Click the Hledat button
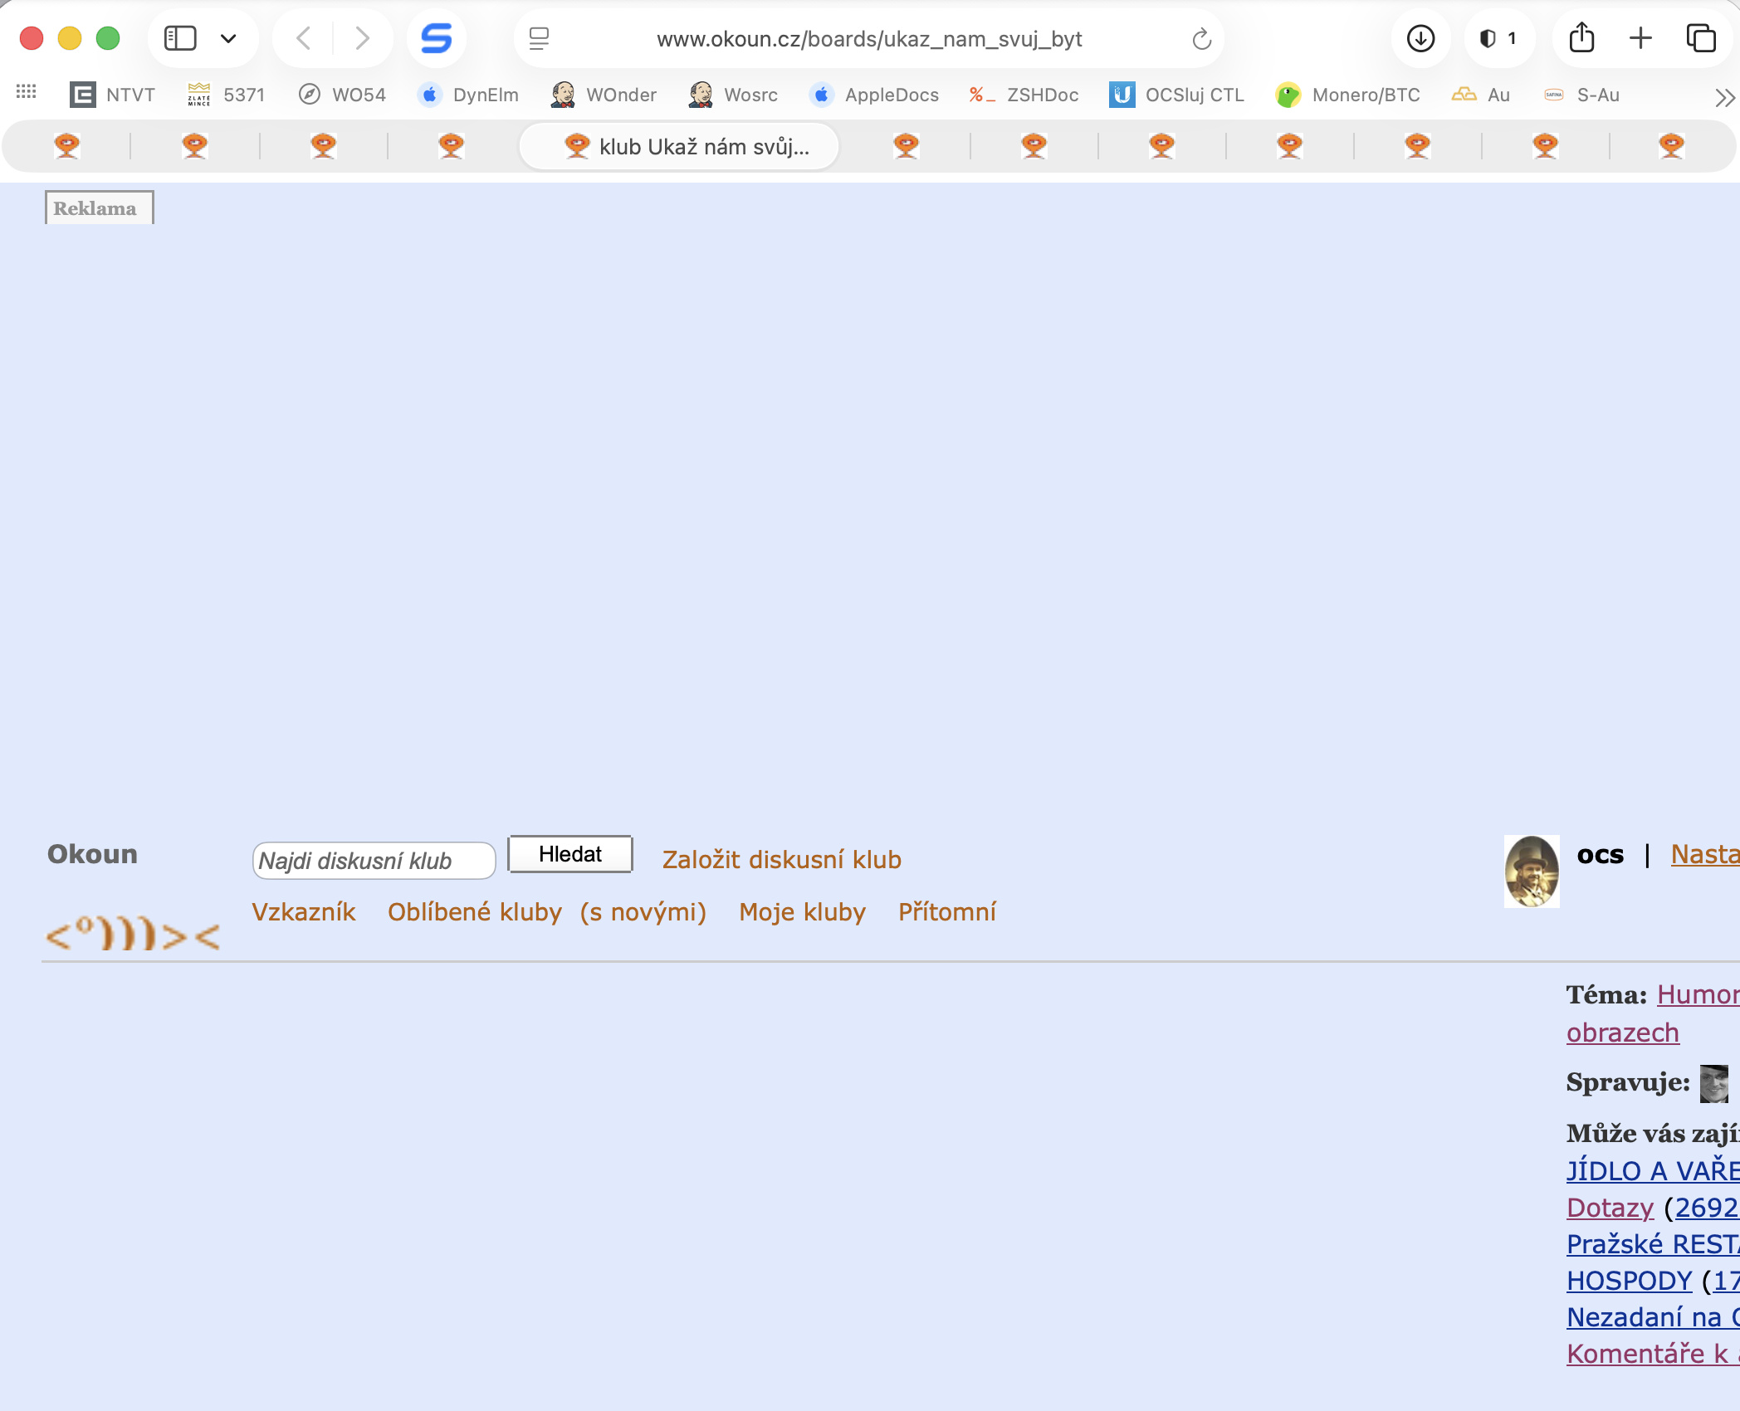Screen dimensions: 1740x1411 (570, 854)
